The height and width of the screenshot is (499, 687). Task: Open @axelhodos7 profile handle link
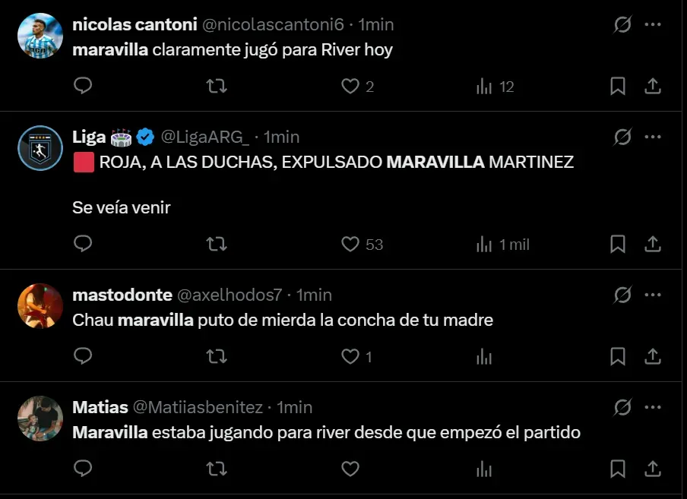[x=230, y=295]
